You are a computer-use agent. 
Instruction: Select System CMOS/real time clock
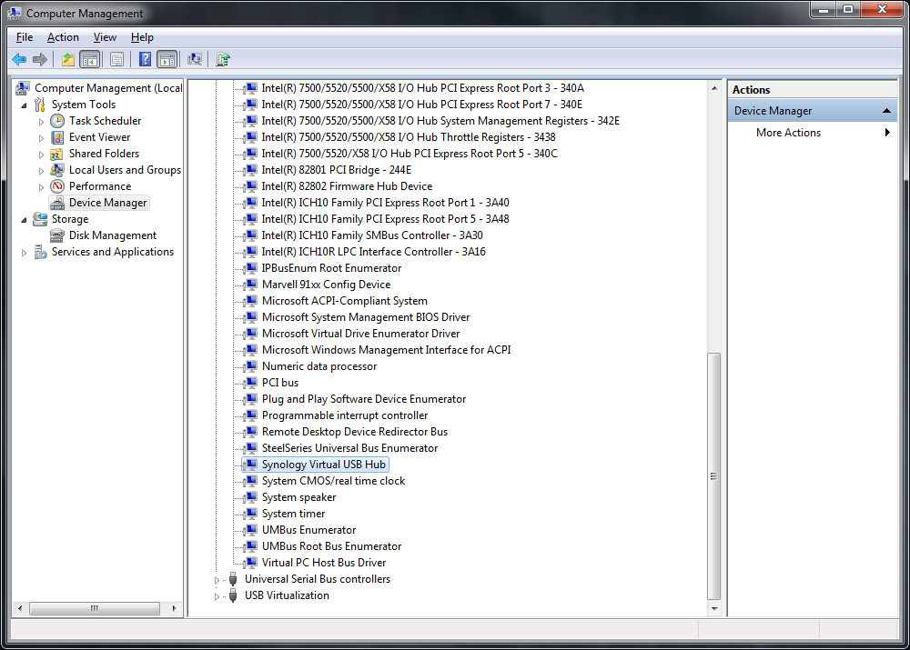click(x=333, y=481)
